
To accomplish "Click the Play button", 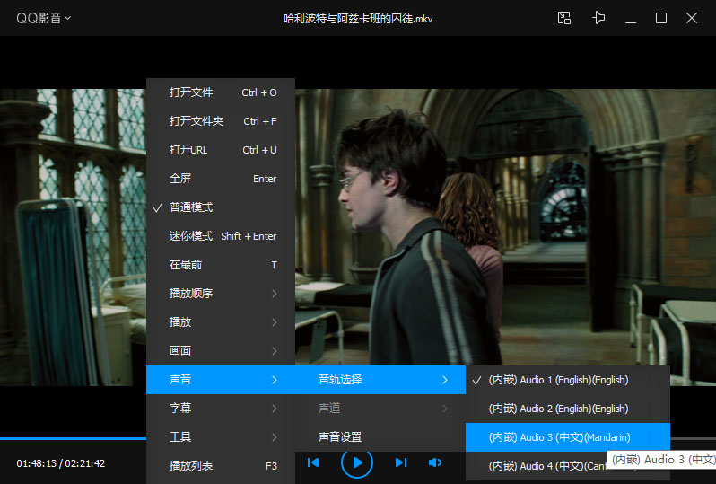I will (x=357, y=462).
